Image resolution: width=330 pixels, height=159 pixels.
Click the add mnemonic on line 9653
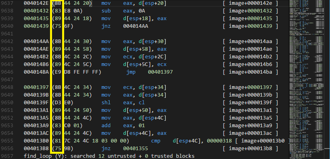(106, 126)
